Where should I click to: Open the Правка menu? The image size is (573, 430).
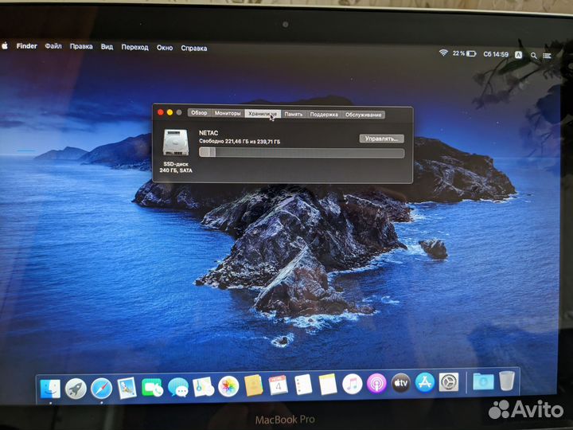81,46
